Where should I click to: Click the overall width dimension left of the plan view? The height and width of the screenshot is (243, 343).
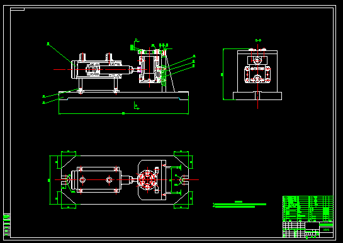click(49, 180)
